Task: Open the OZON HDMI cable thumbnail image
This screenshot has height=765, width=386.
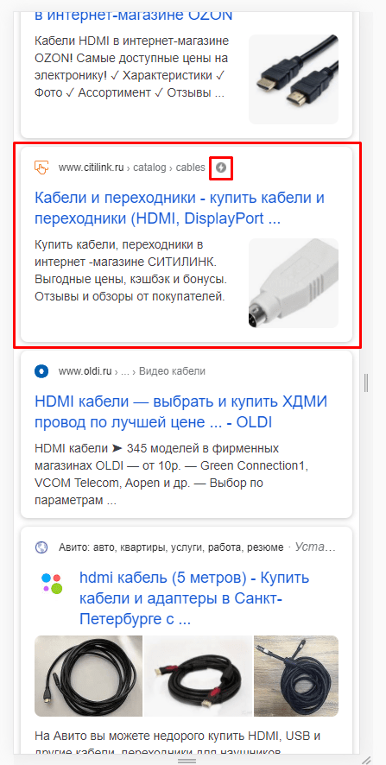Action: click(x=294, y=79)
